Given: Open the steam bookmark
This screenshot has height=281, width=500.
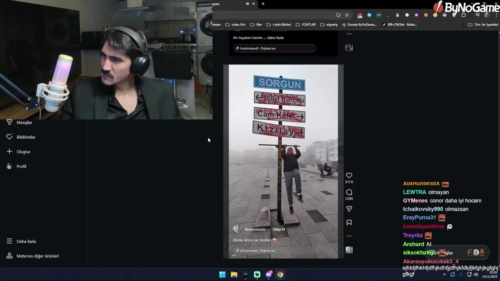Looking at the screenshot, I should [x=217, y=25].
